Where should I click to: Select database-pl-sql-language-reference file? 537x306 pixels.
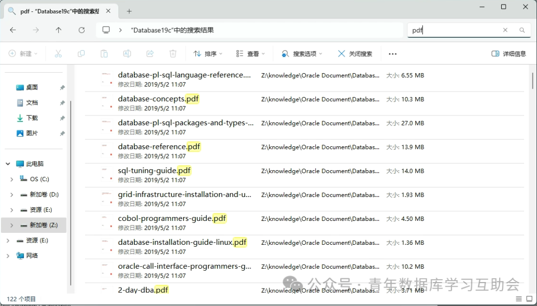coord(184,75)
